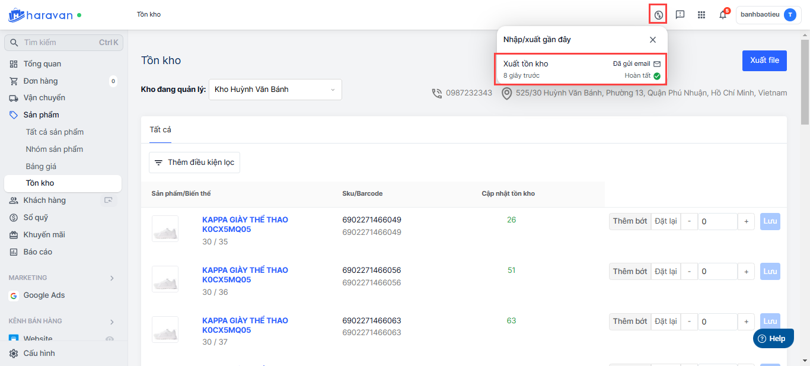Image resolution: width=810 pixels, height=366 pixels.
Task: Open Google Ads in sidebar
Action: click(x=44, y=295)
